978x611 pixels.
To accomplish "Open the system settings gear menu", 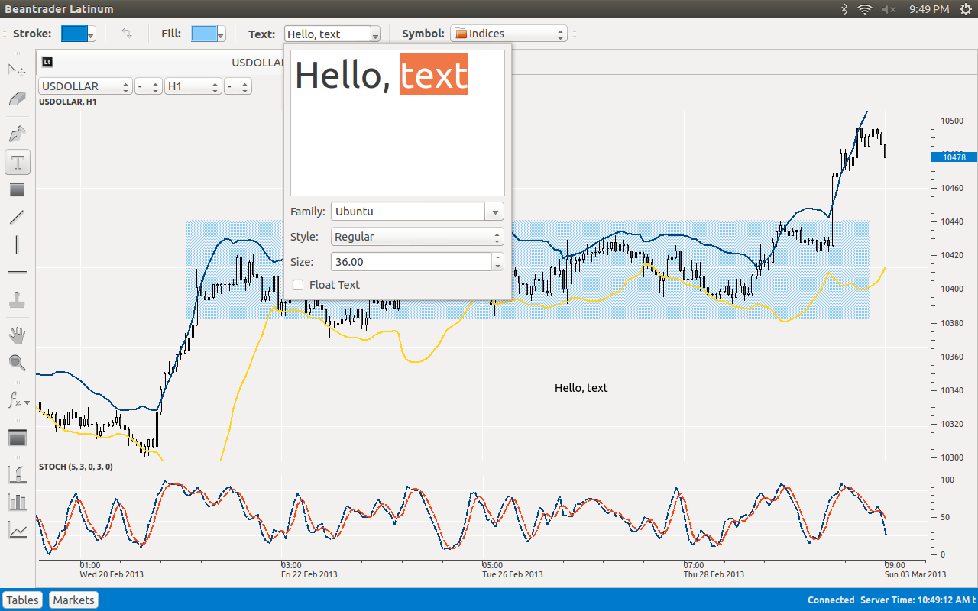I will click(965, 9).
